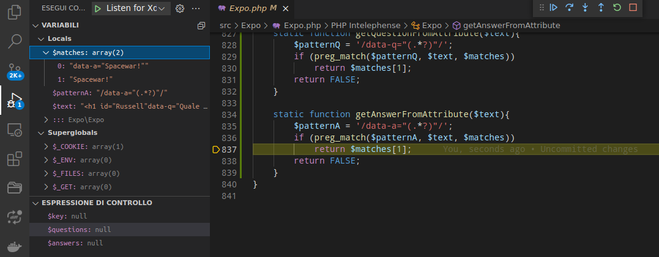Image resolution: width=659 pixels, height=257 pixels.
Task: Stop the debug session
Action: [633, 7]
